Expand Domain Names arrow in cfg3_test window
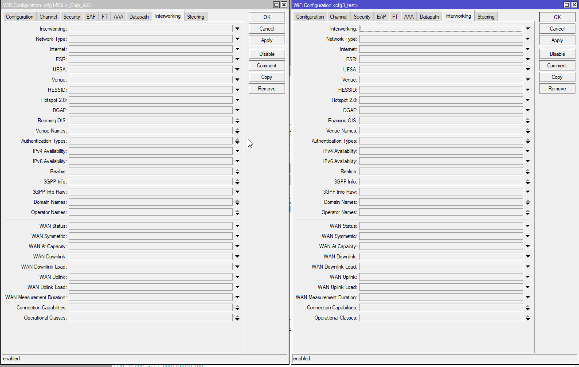579x367 pixels. [528, 202]
